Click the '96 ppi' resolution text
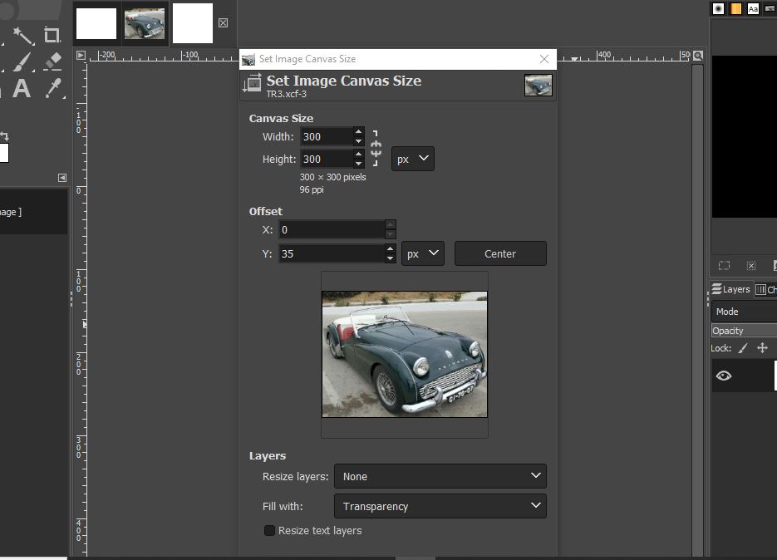777x560 pixels. [x=312, y=189]
